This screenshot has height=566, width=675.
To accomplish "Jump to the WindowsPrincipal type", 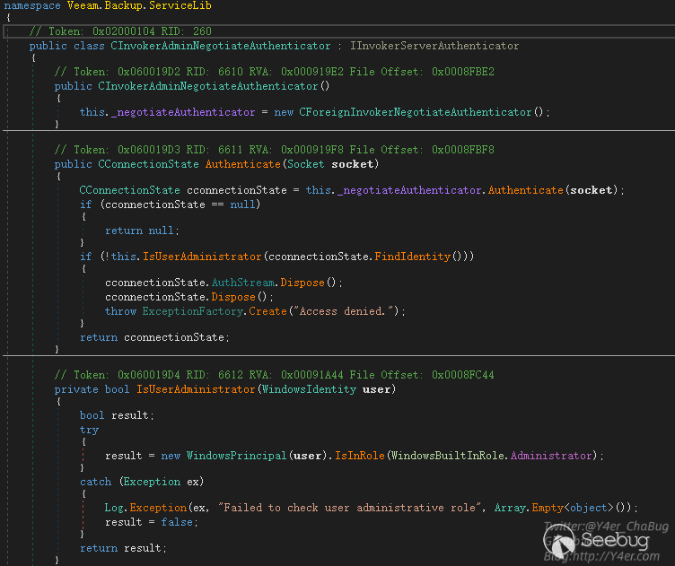I will pos(236,456).
